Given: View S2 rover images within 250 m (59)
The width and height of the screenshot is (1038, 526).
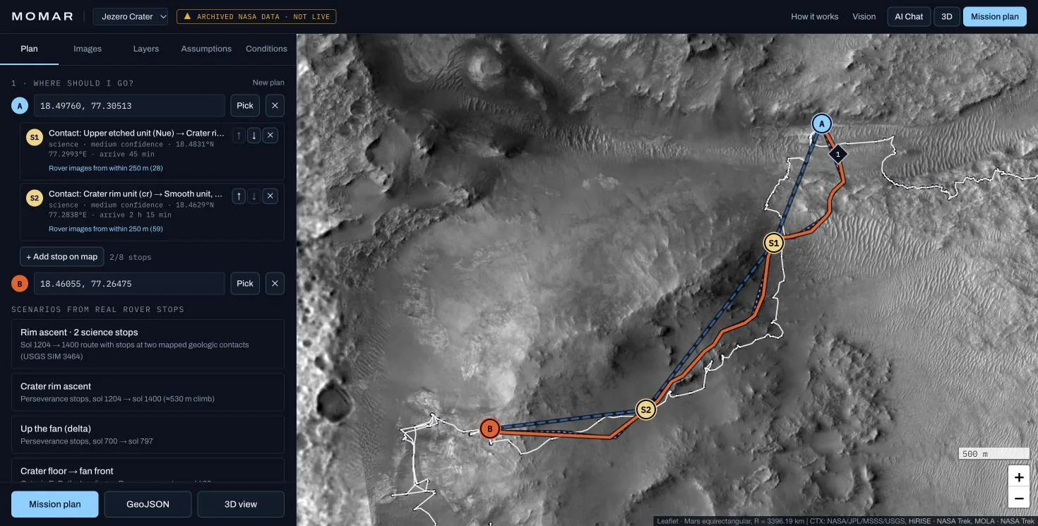Looking at the screenshot, I should click(106, 229).
